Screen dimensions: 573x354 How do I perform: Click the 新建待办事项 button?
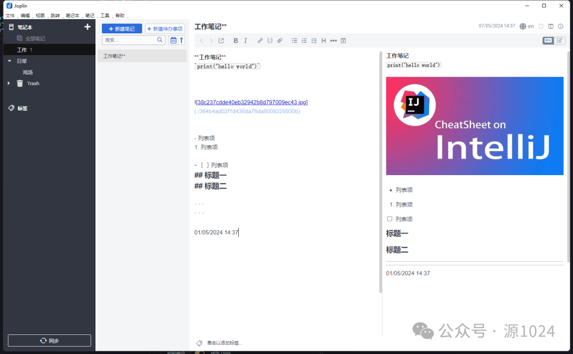pos(165,29)
